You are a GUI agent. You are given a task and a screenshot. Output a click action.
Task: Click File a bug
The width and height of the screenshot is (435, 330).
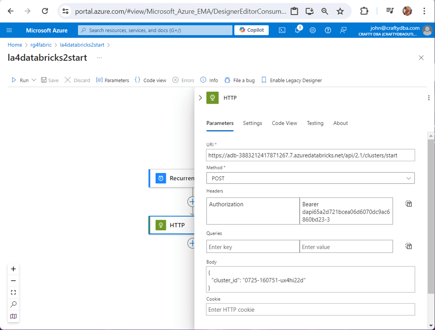[x=240, y=80]
